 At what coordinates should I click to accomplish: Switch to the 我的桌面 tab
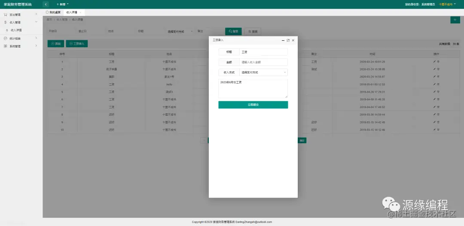coord(53,12)
